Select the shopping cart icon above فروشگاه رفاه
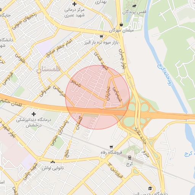 coord(111,147)
